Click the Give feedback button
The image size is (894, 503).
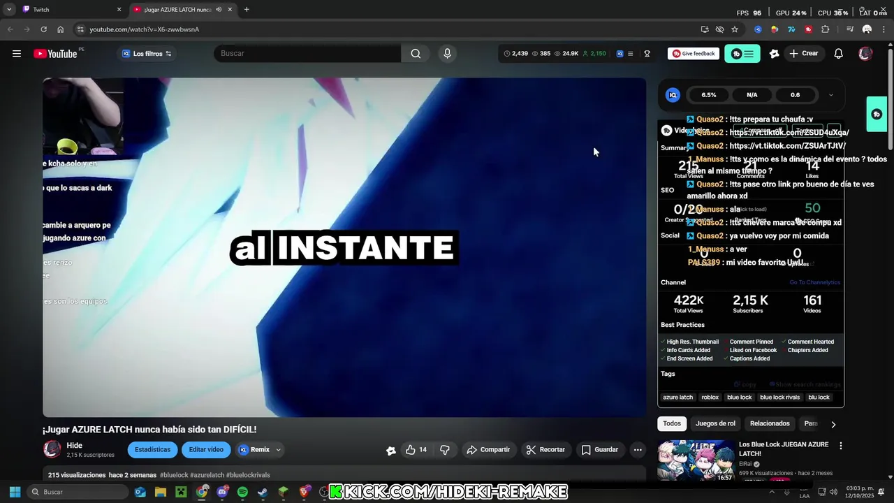694,54
